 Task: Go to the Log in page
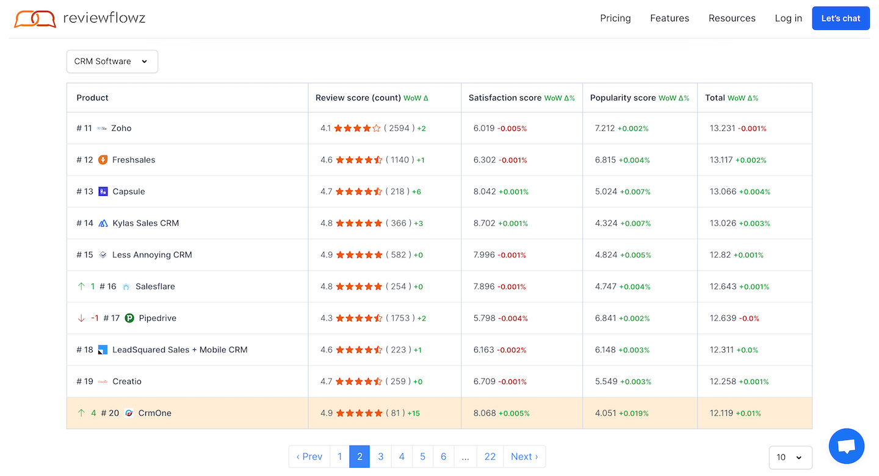point(789,18)
